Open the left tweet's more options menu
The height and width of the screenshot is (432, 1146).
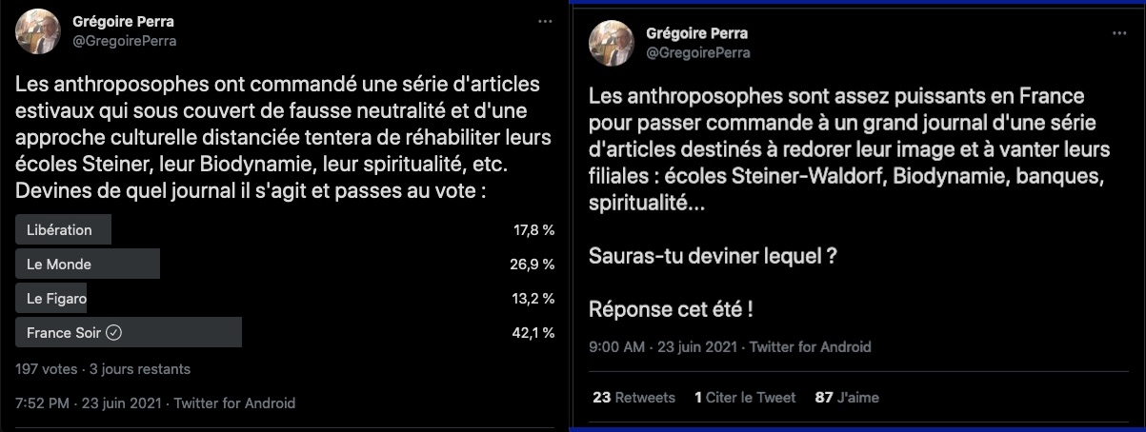[544, 20]
